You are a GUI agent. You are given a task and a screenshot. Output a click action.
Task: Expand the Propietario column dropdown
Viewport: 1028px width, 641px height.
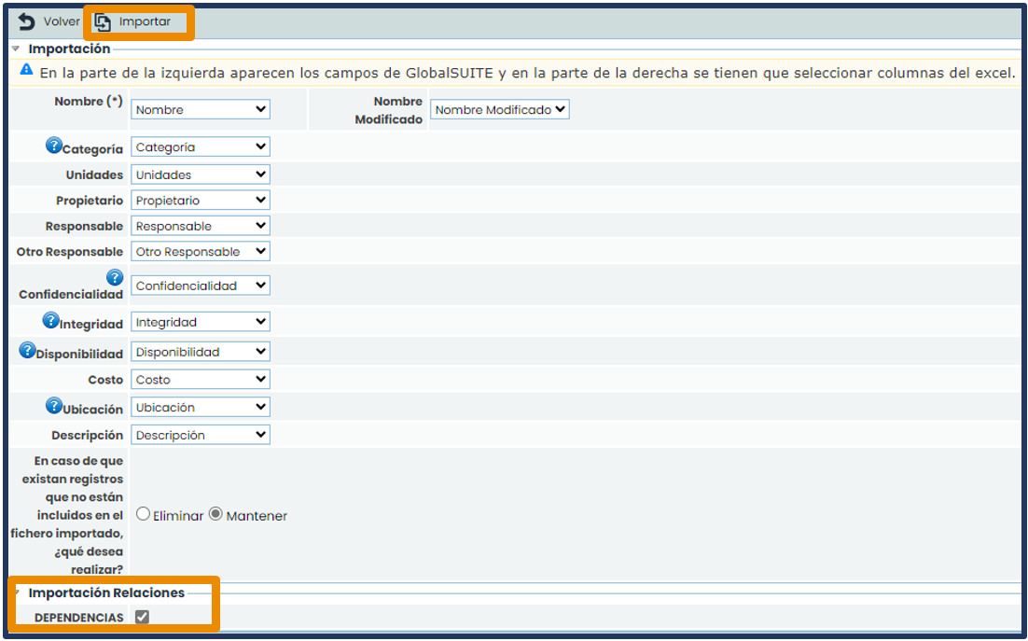click(x=201, y=200)
